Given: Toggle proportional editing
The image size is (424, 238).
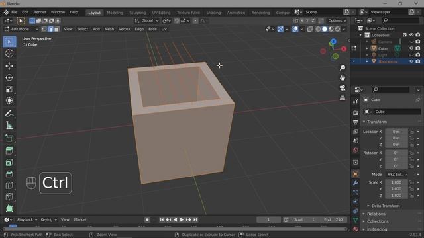Looking at the screenshot, I should (195, 20).
